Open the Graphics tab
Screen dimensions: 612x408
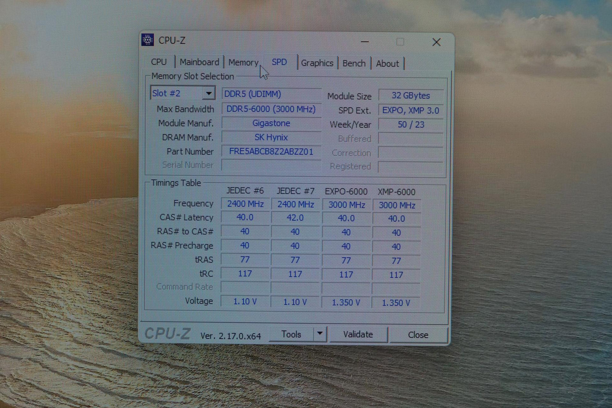coord(317,63)
